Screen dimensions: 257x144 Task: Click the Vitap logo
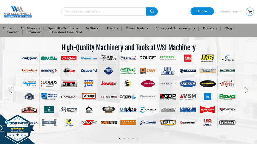89,97
